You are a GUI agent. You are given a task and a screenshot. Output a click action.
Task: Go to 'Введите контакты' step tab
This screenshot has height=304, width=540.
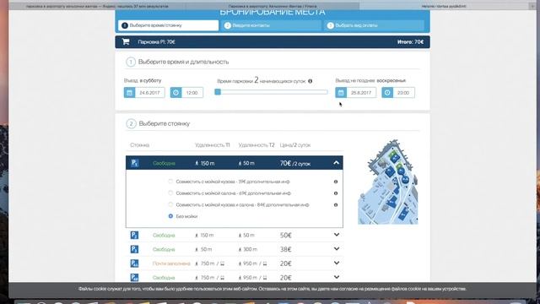pyautogui.click(x=271, y=25)
